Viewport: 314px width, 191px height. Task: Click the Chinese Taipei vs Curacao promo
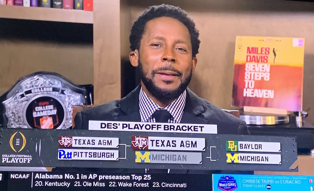(271, 182)
